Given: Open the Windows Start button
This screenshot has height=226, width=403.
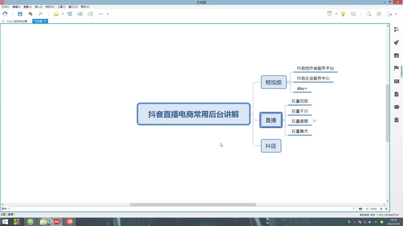Looking at the screenshot, I should click(5, 222).
